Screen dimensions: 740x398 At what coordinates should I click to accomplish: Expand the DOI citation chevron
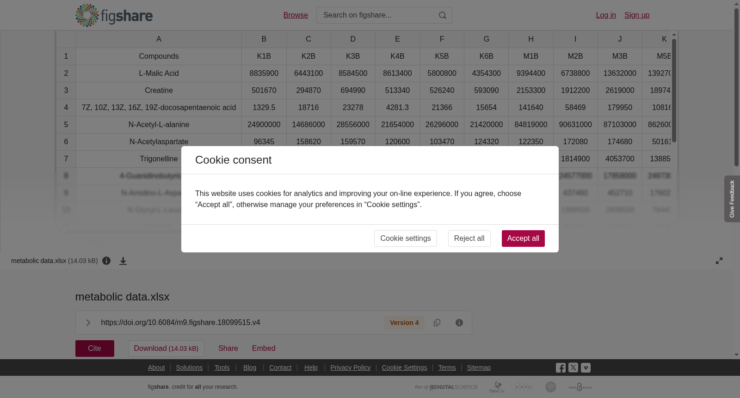pos(88,323)
